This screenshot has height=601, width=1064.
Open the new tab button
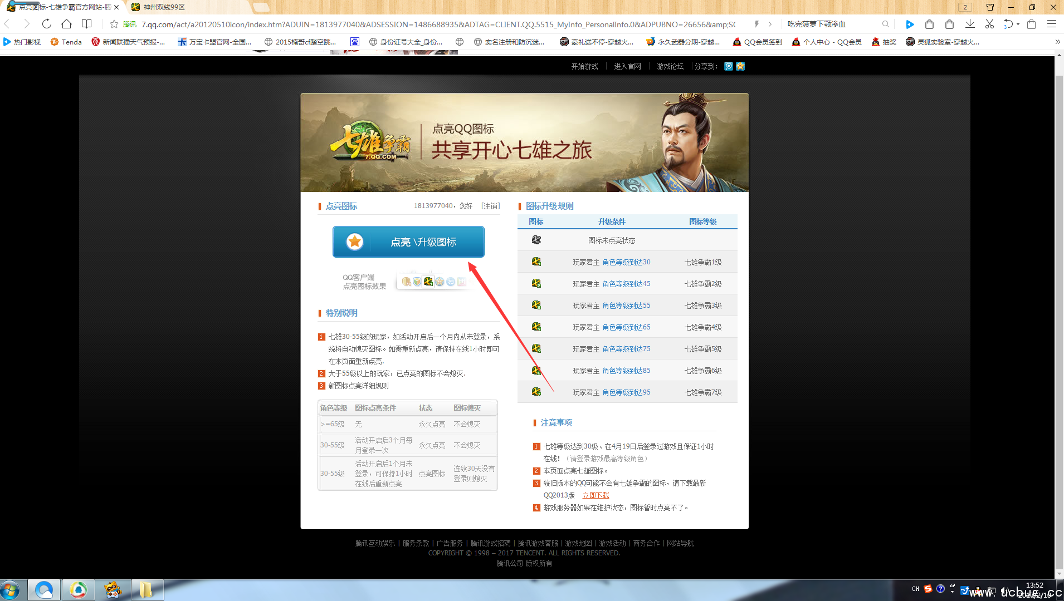261,7
